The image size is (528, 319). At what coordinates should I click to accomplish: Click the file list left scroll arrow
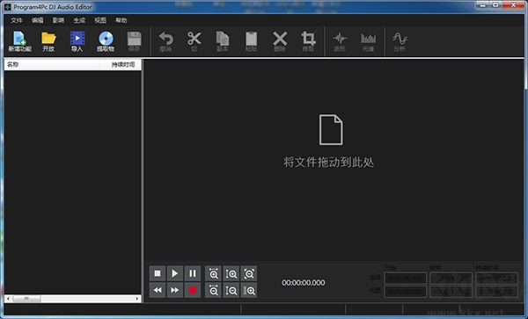coord(9,299)
